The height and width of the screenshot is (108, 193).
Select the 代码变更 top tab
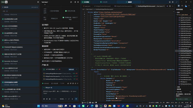tap(104, 2)
